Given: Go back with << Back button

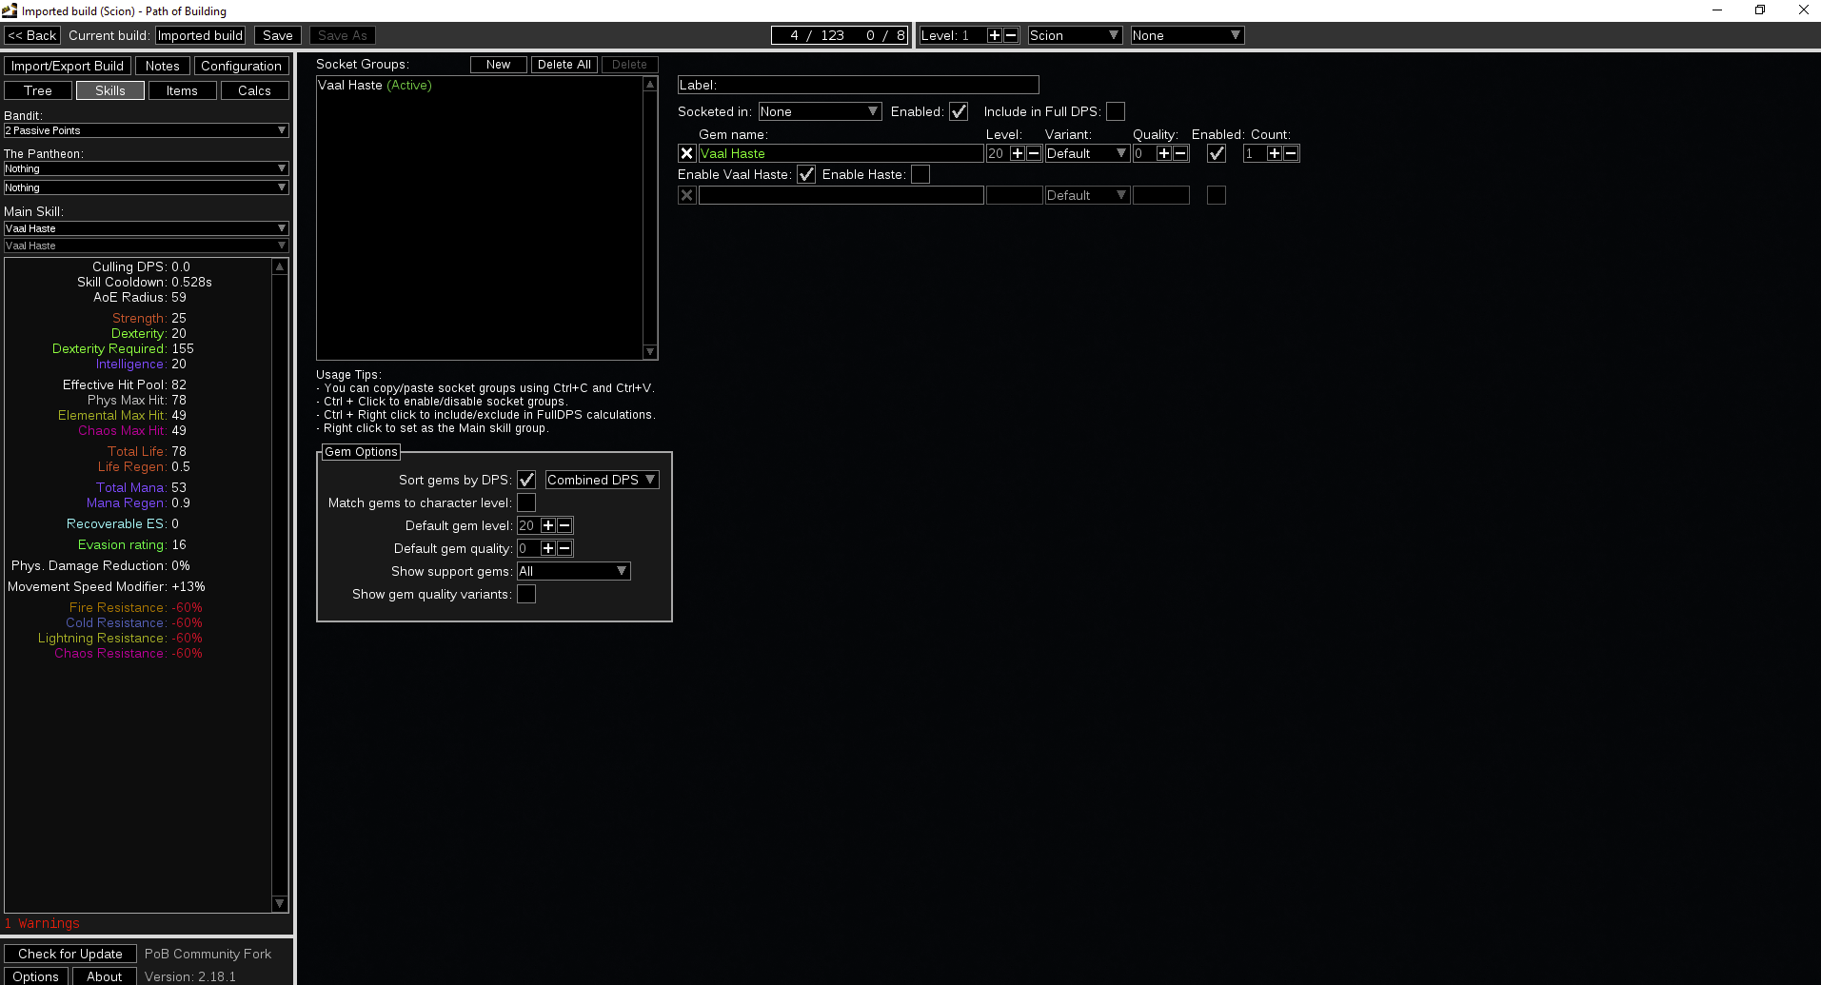Looking at the screenshot, I should (x=32, y=35).
